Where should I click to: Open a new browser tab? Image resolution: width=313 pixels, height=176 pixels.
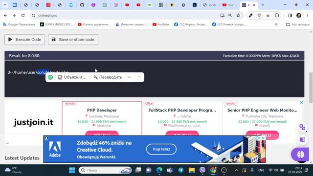coord(263,5)
